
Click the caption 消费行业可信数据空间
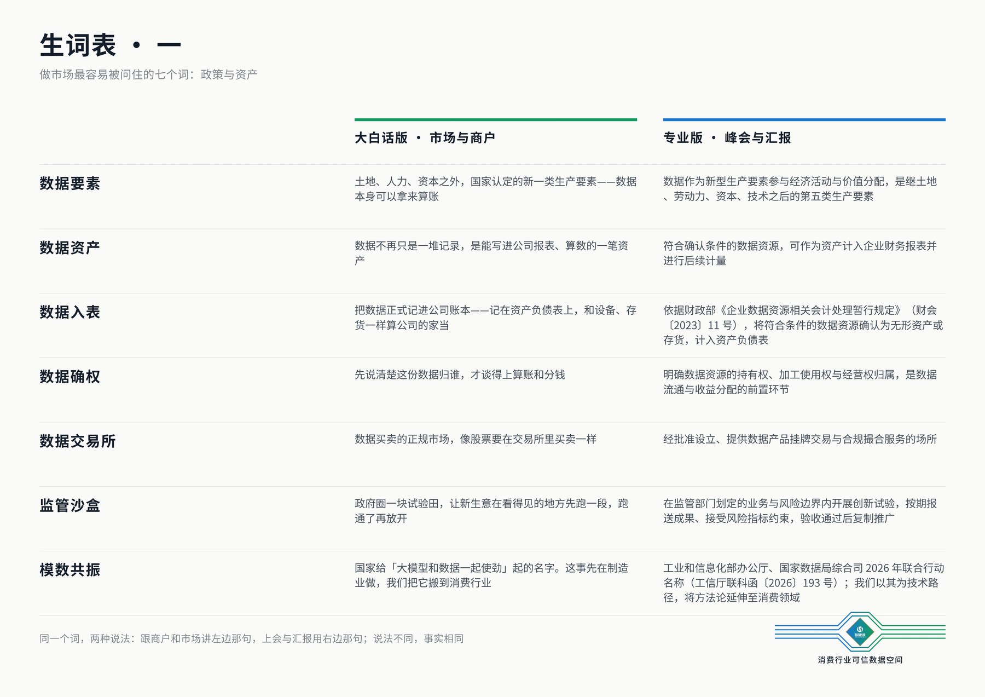860,660
